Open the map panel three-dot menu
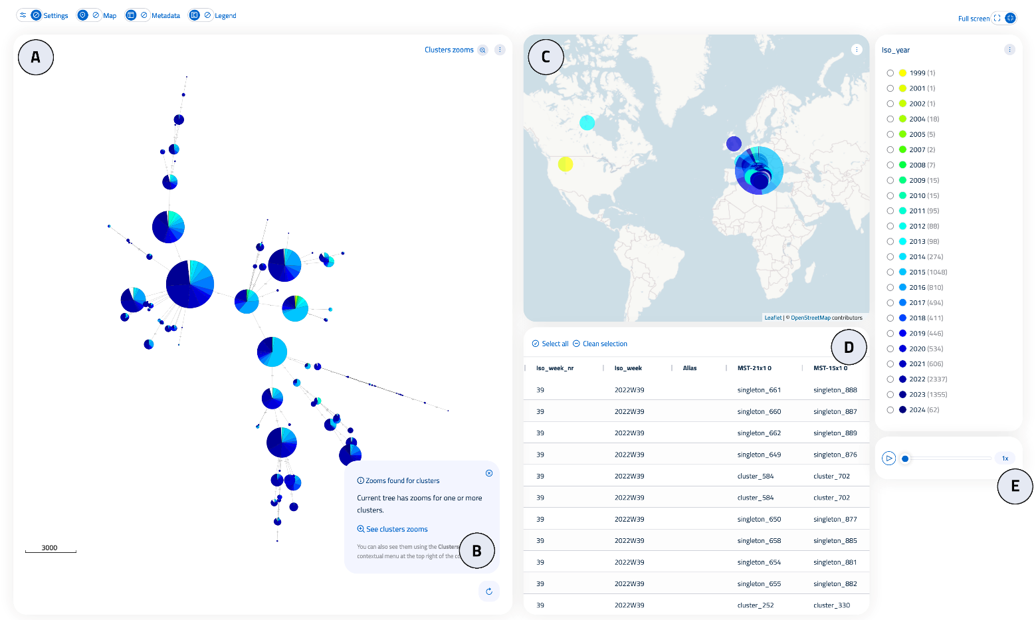1036x620 pixels. (857, 50)
